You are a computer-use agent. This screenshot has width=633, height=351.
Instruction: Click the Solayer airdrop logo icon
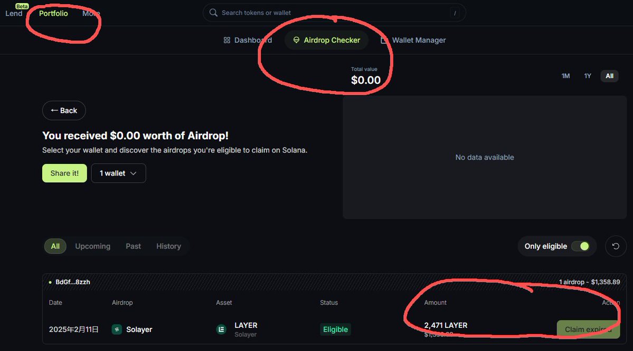coord(117,329)
